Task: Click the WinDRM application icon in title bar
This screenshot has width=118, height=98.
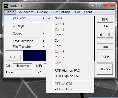Action: click(x=6, y=6)
